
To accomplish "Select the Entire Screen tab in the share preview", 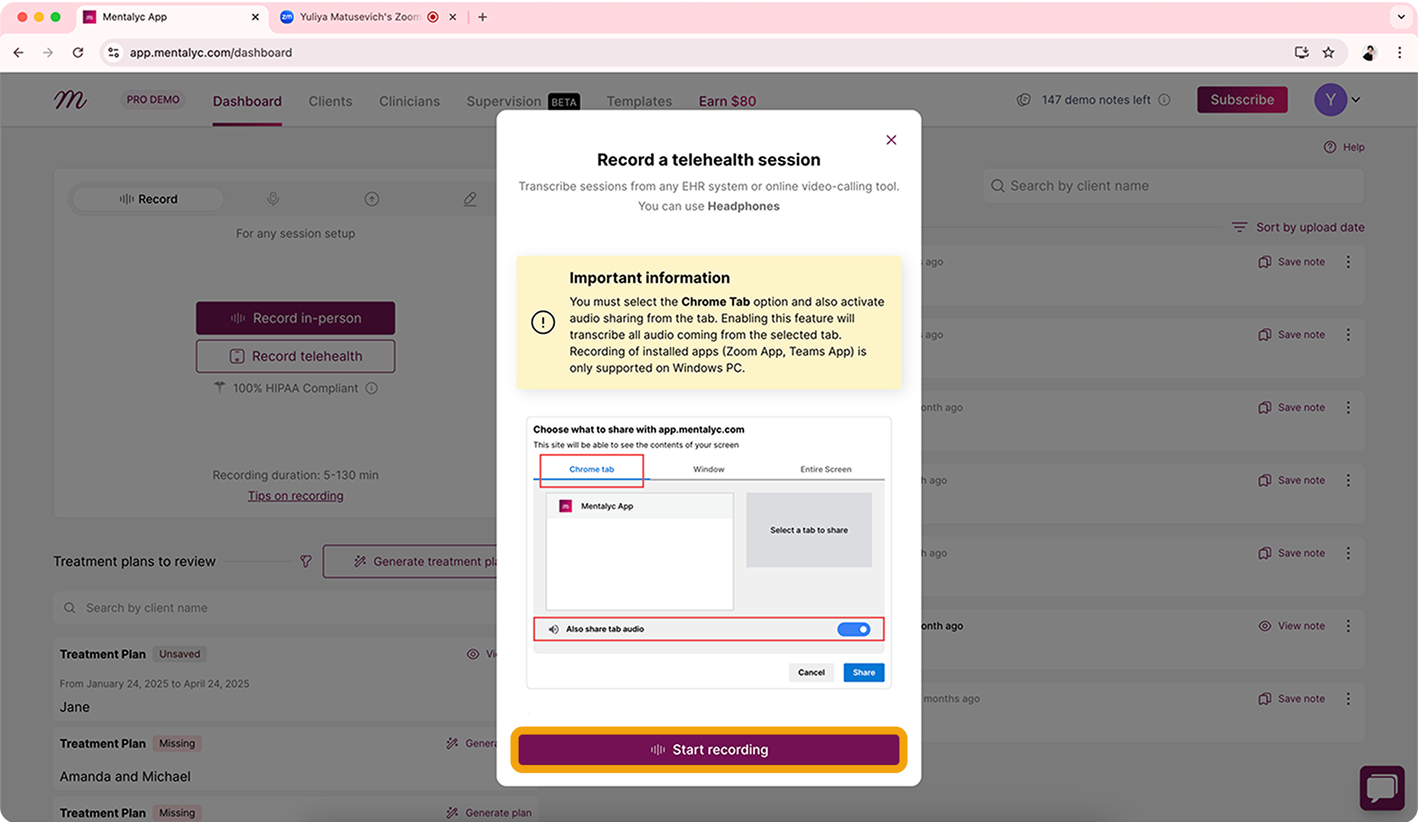I will [825, 469].
